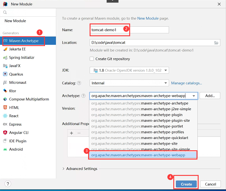Select Android generator

coord(28,149)
